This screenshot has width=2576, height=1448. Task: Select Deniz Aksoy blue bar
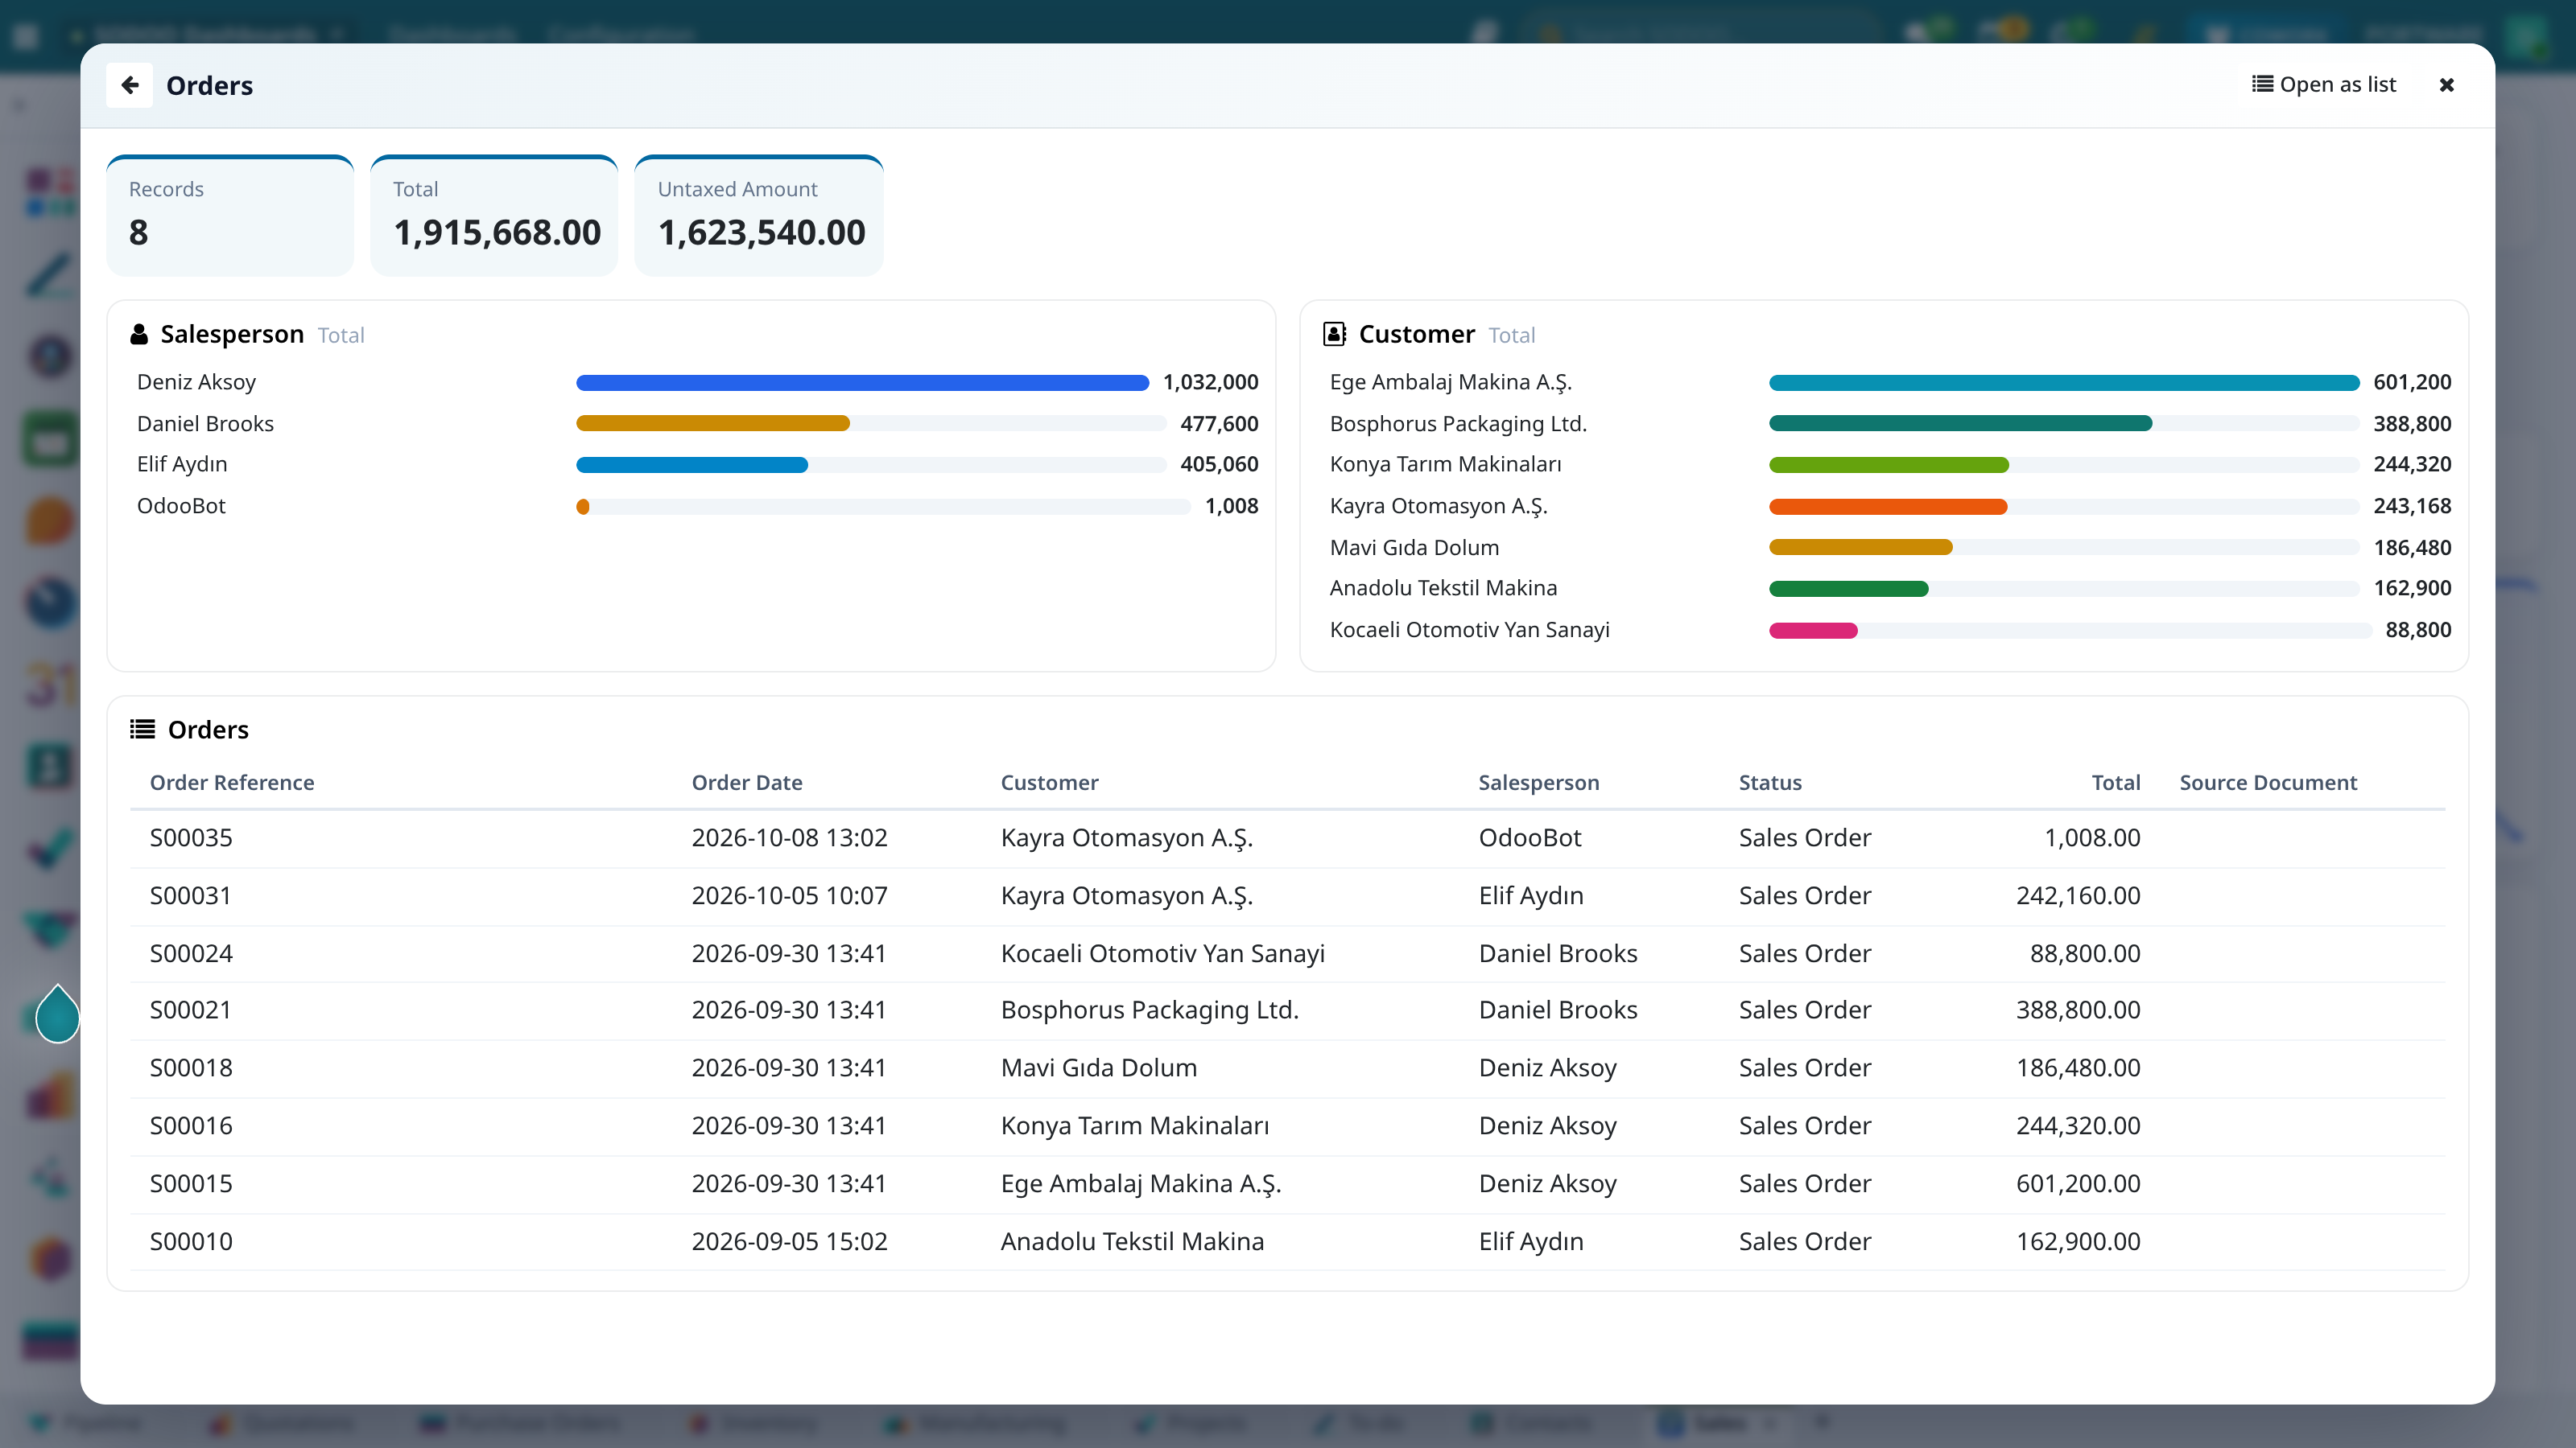point(862,383)
